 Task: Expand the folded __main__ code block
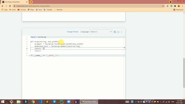click(29, 55)
